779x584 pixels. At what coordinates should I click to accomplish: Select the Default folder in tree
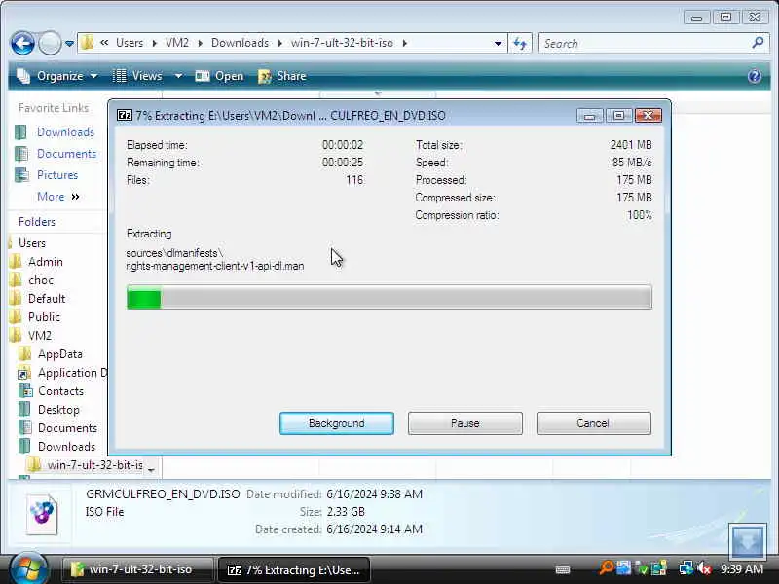pos(47,299)
